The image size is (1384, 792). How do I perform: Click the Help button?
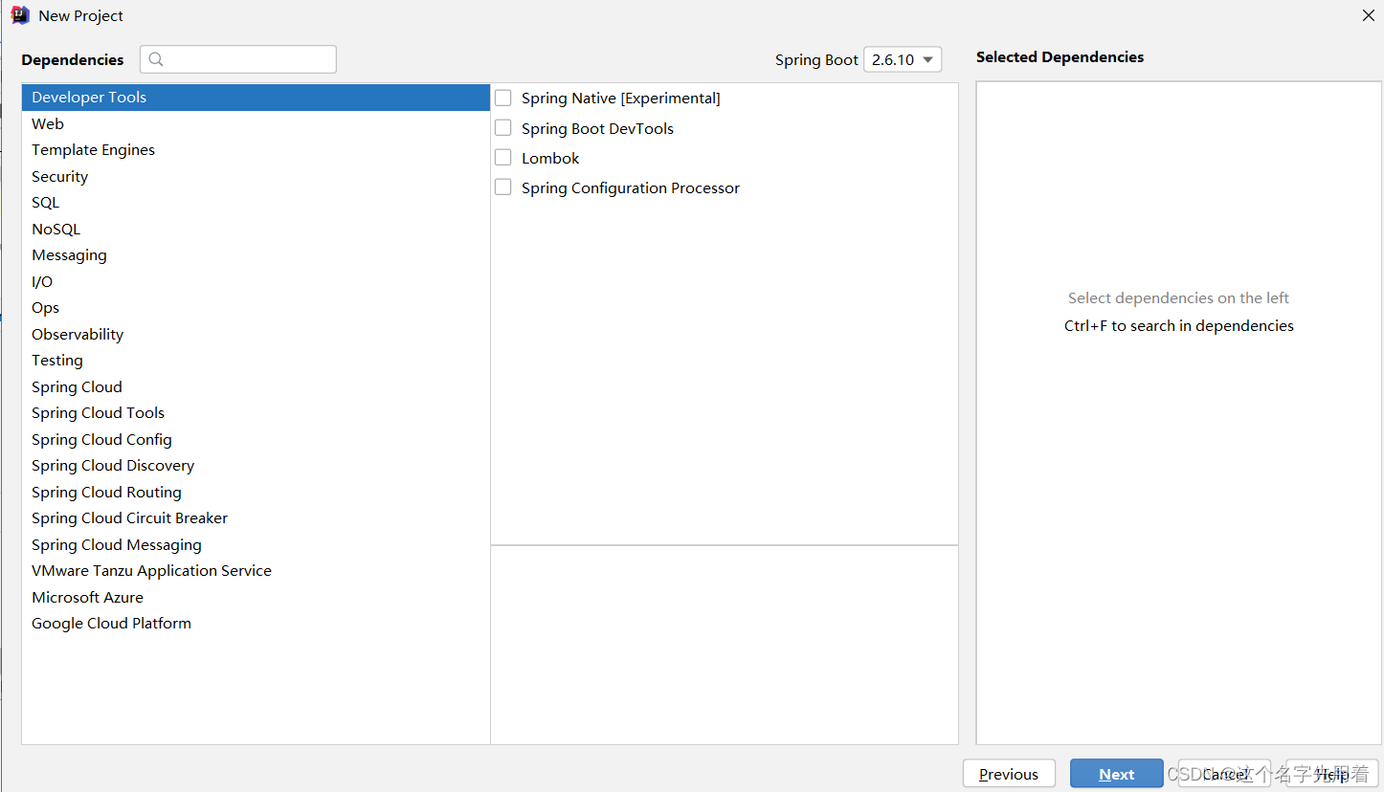1332,774
